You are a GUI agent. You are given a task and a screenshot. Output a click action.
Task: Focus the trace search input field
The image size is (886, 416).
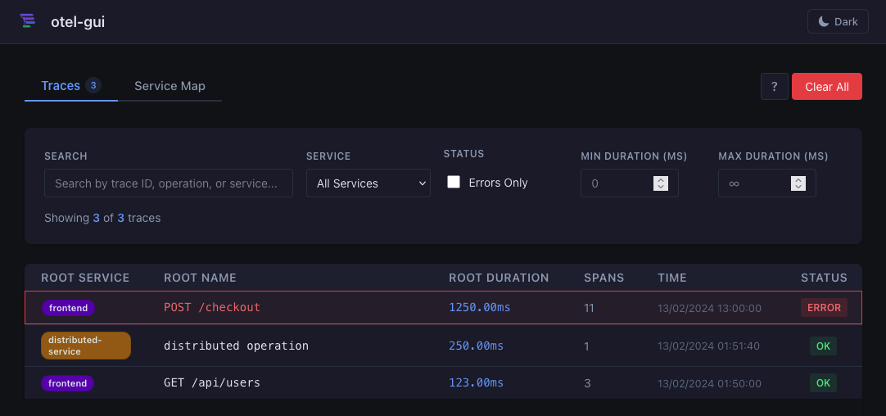[x=169, y=183]
